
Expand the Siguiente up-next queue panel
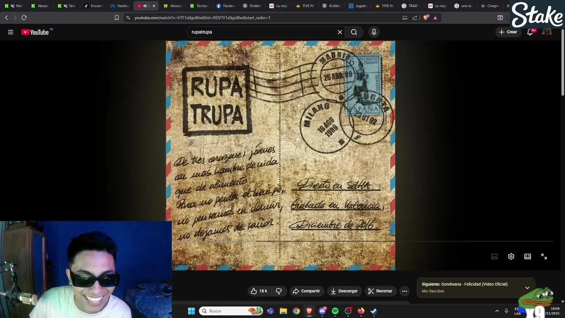point(527,288)
